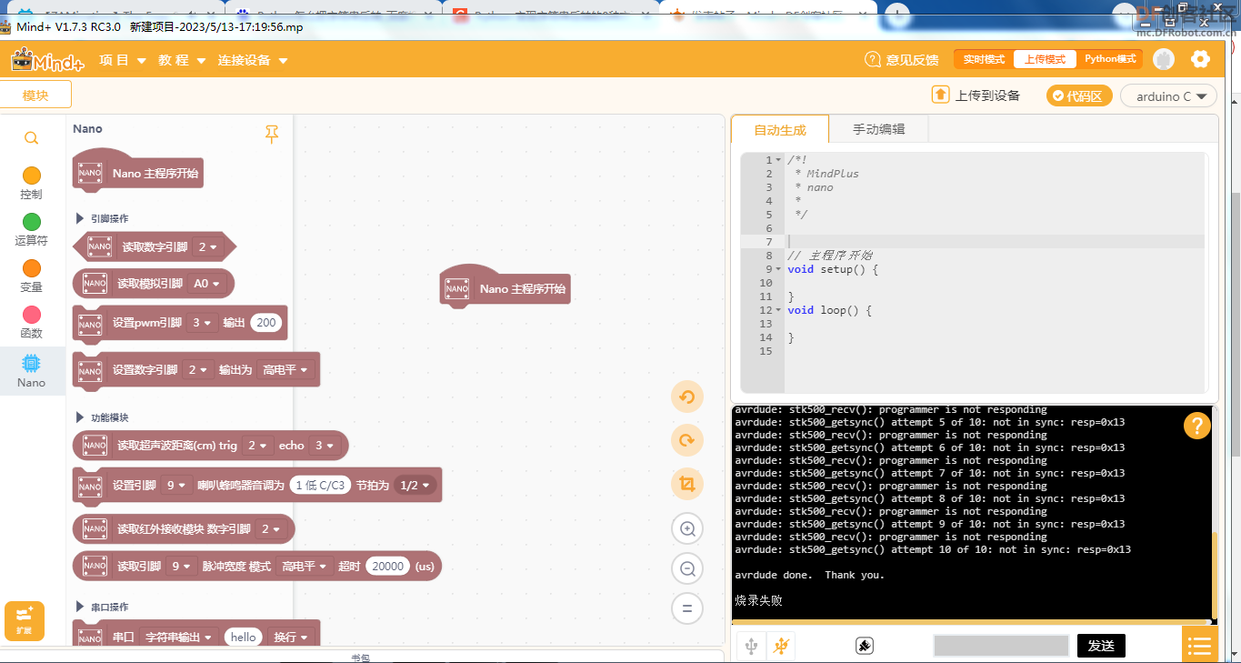Open the echo pin dropdown on ultrasonic block

(324, 446)
